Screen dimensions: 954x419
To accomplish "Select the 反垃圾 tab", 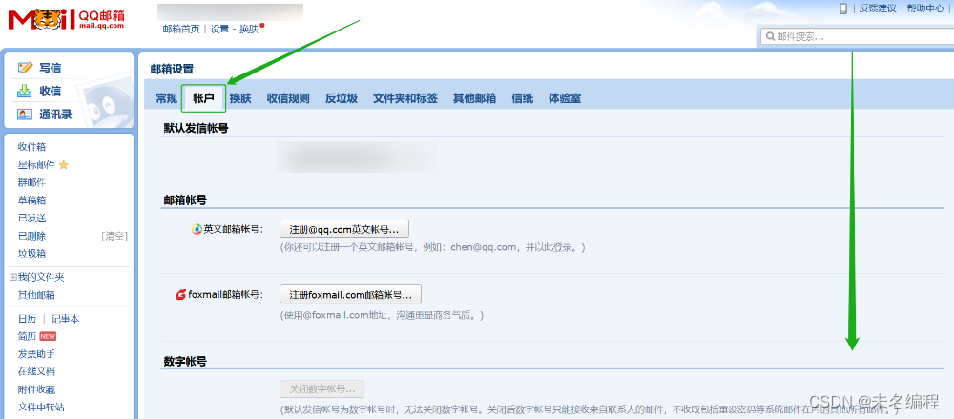I will click(341, 98).
